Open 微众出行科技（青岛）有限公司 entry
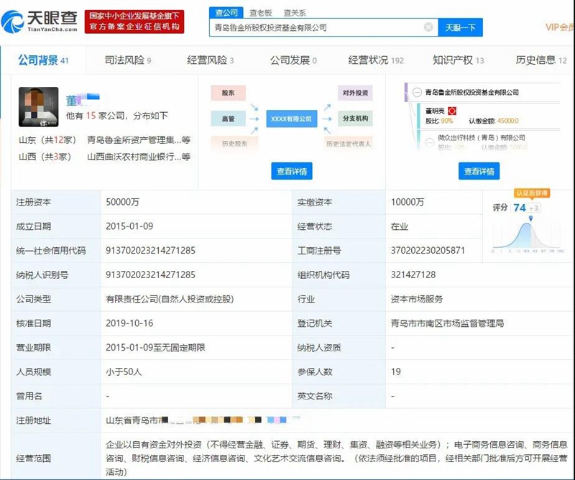575x480 pixels. coord(481,138)
